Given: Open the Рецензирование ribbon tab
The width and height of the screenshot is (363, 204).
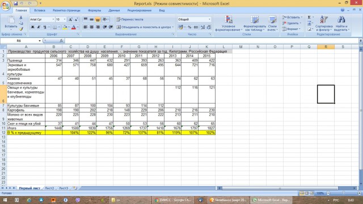Looking at the screenshot, I should point(140,10).
